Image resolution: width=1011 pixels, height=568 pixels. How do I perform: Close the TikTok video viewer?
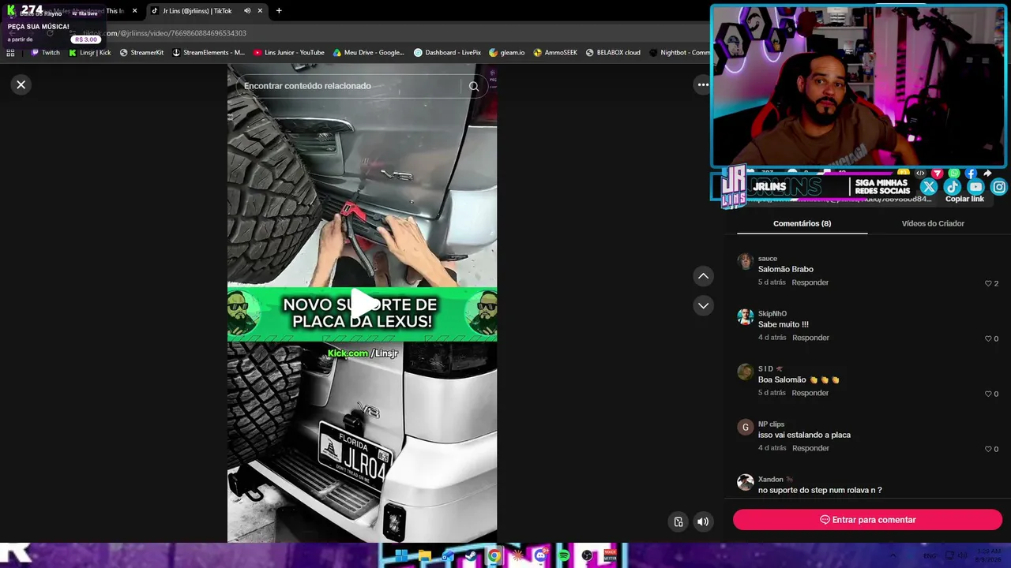tap(21, 84)
